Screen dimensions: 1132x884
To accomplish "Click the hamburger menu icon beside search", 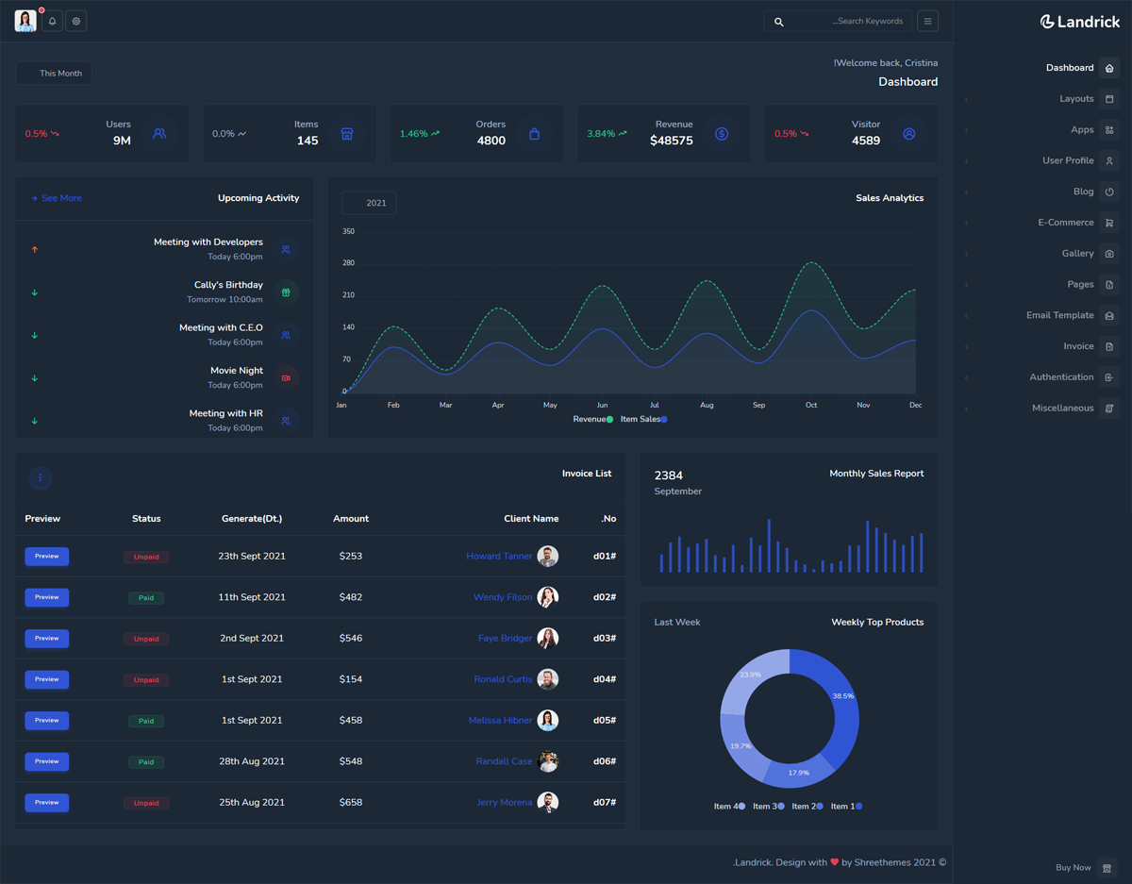I will (x=927, y=21).
